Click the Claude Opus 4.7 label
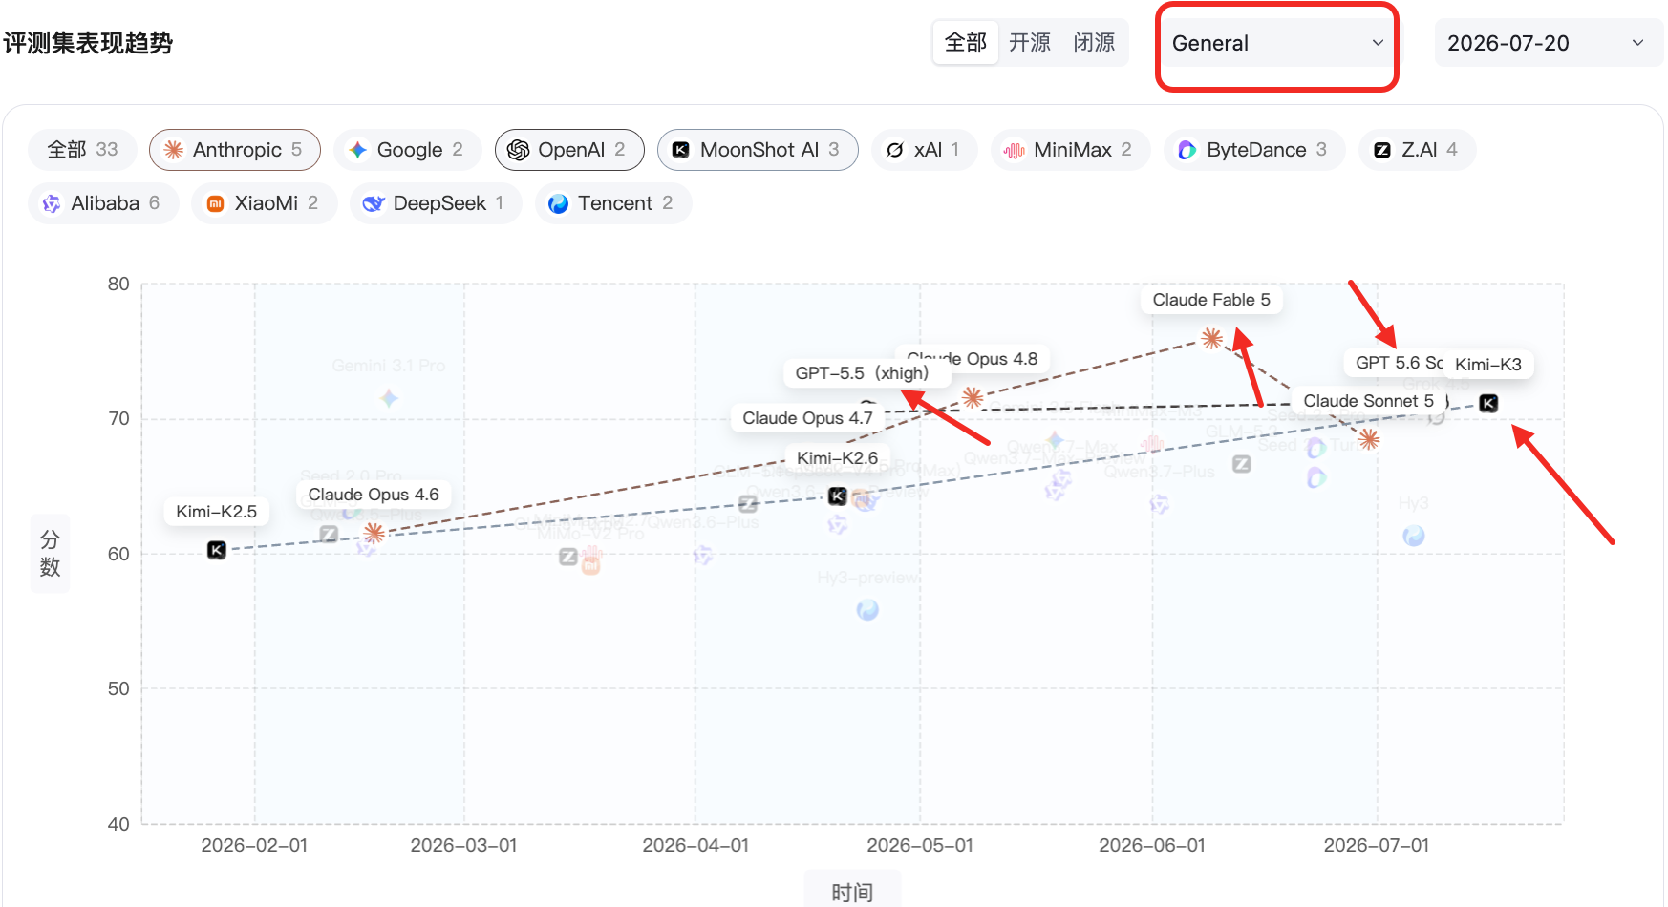 808,418
